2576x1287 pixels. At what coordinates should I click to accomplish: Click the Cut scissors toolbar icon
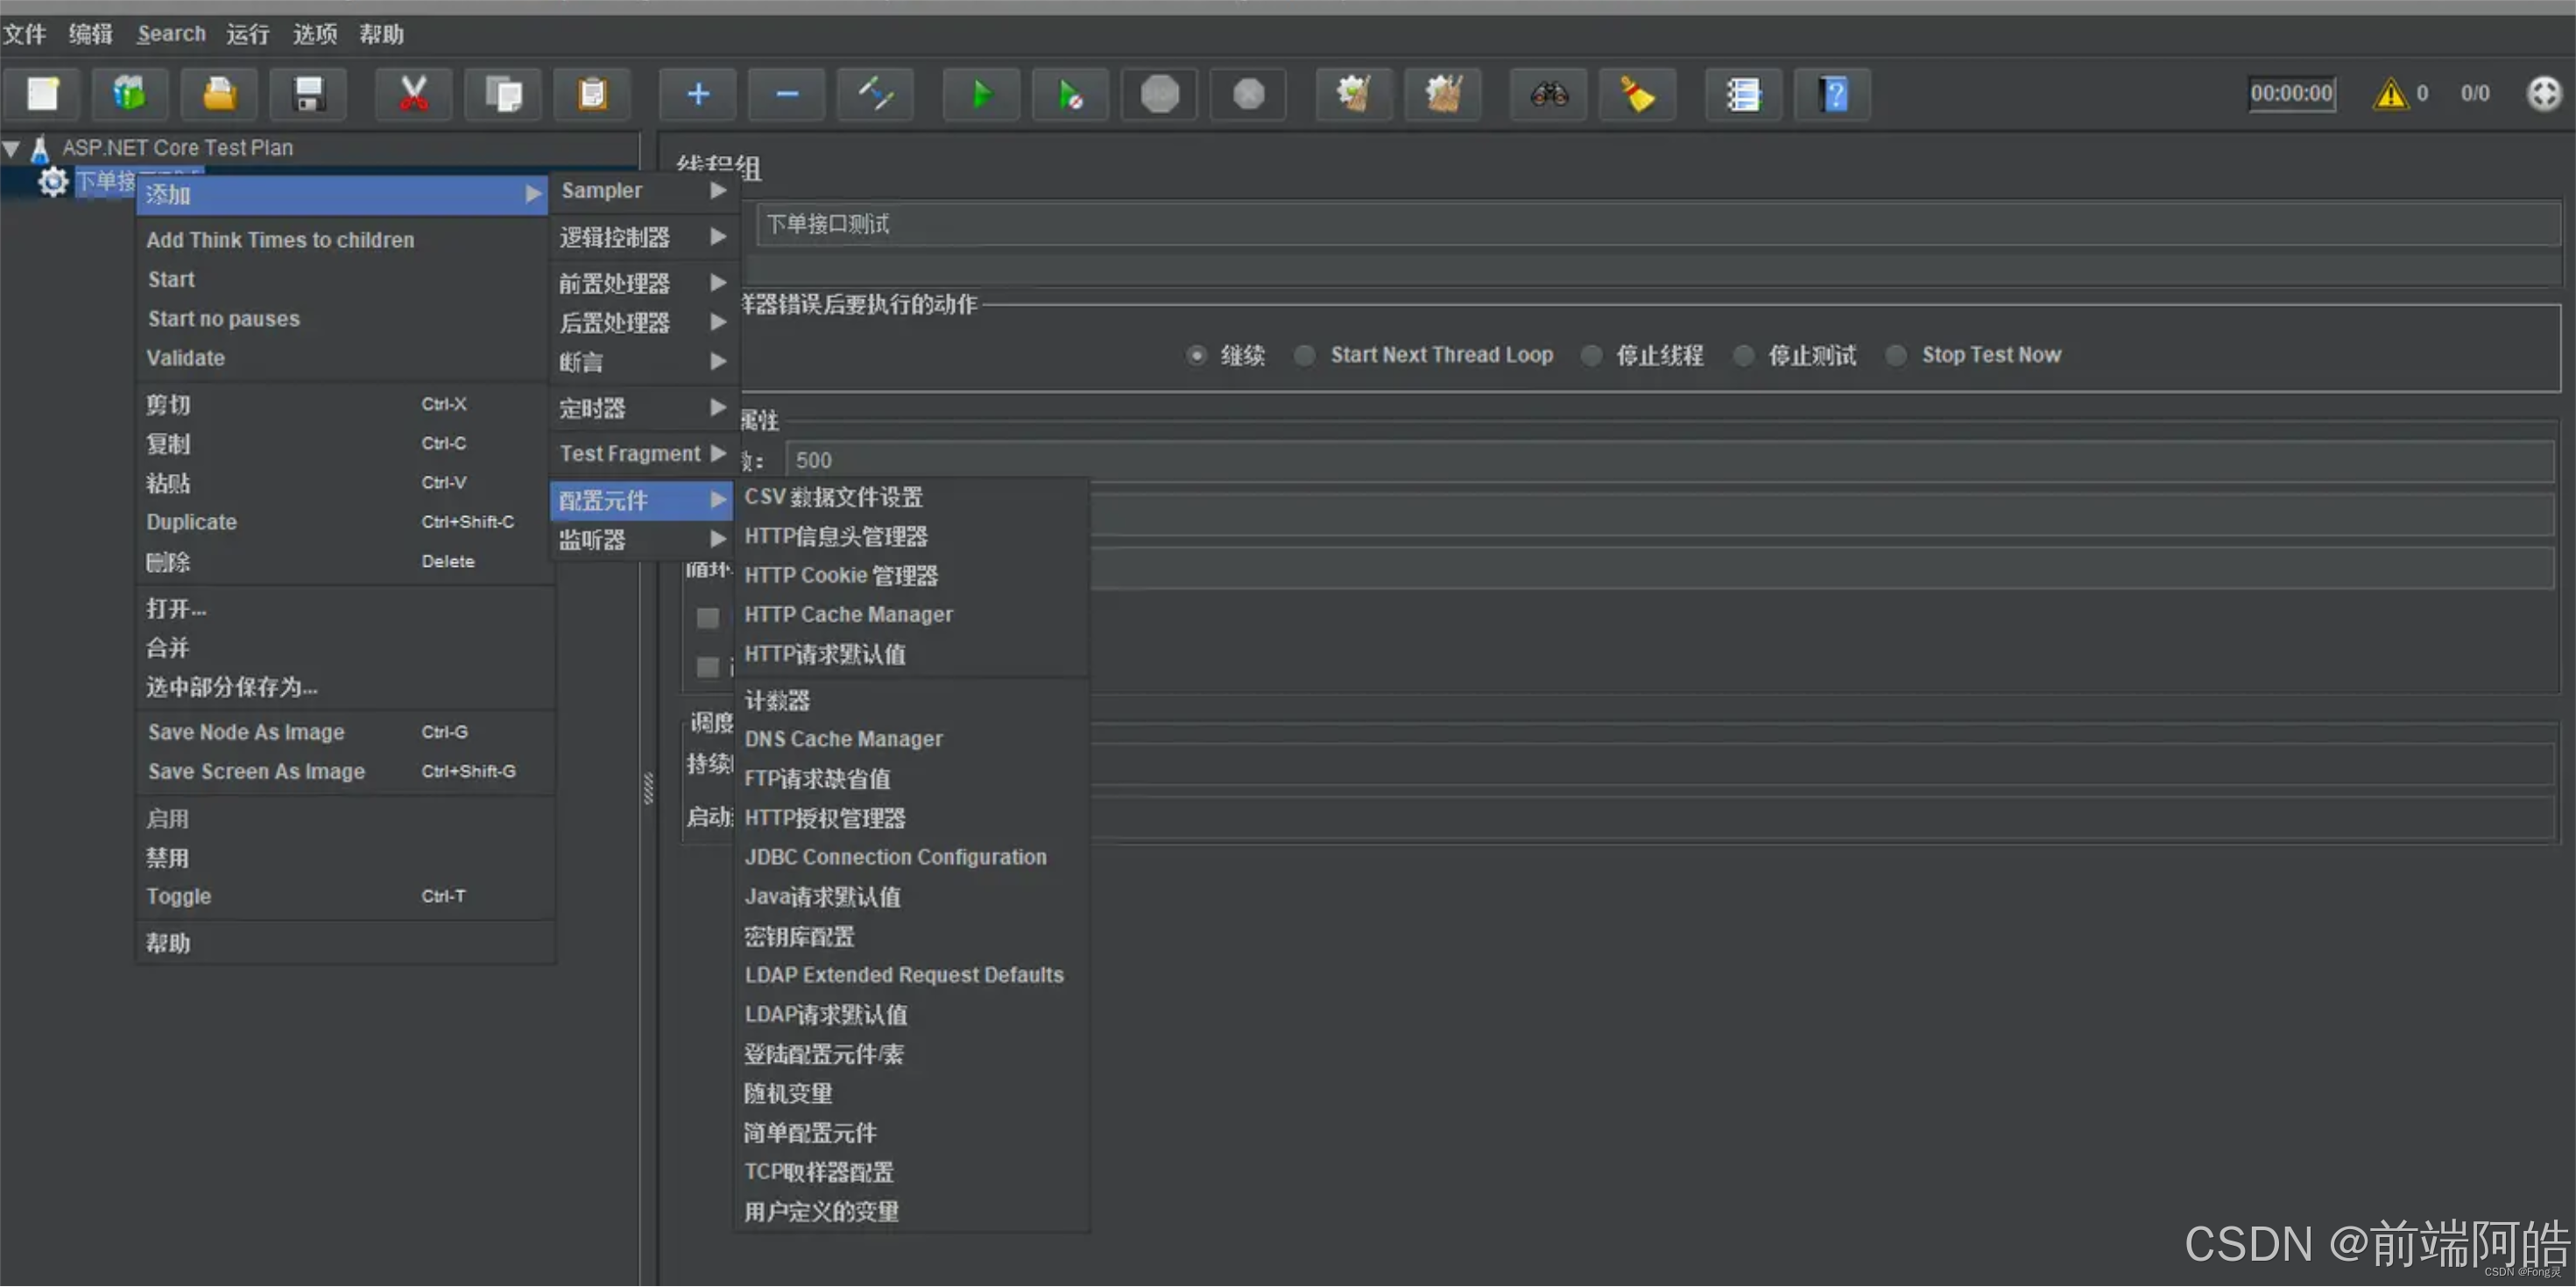click(413, 95)
